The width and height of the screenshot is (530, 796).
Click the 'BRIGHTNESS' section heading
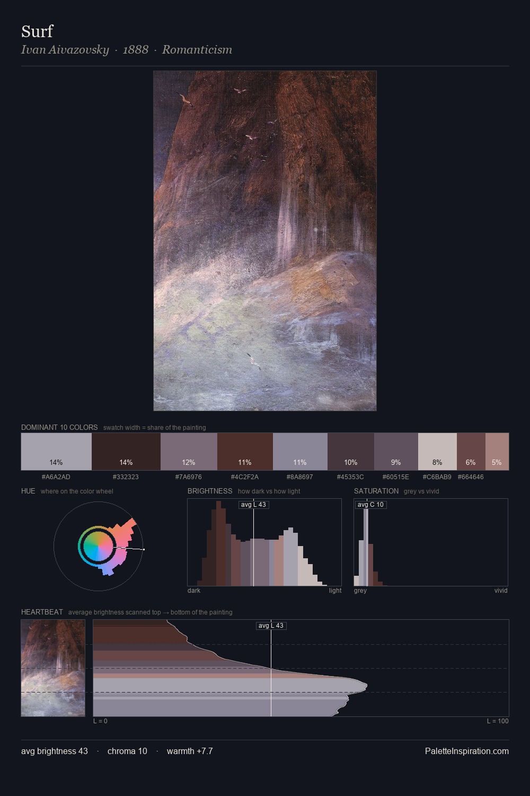click(210, 491)
